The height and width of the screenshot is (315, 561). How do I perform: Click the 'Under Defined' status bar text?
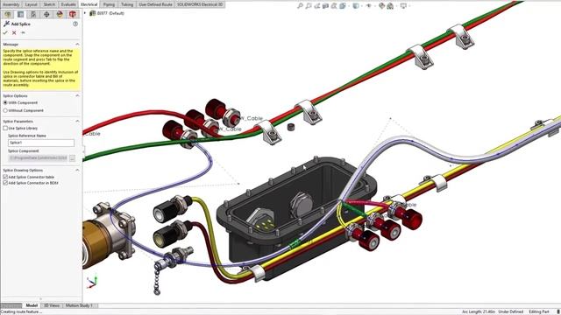tap(510, 311)
